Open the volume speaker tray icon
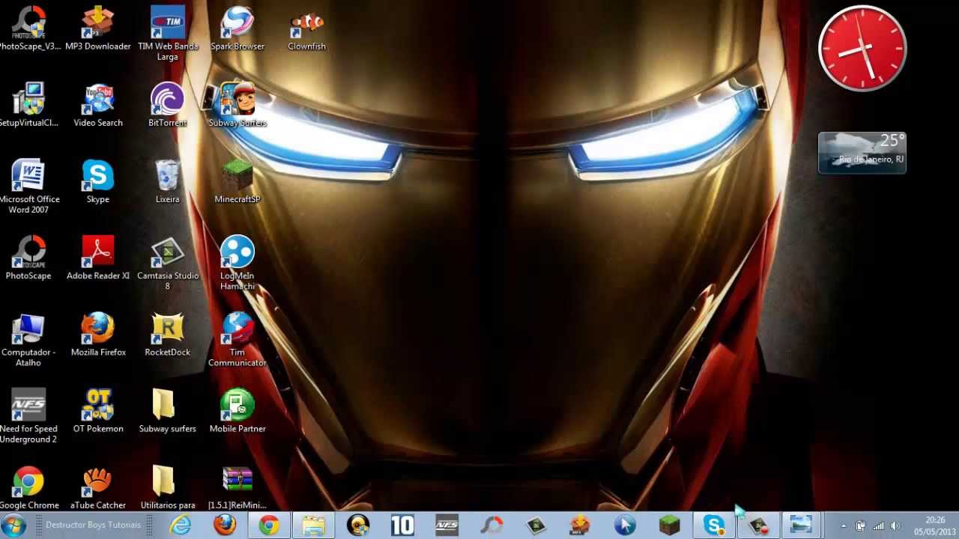 [895, 526]
